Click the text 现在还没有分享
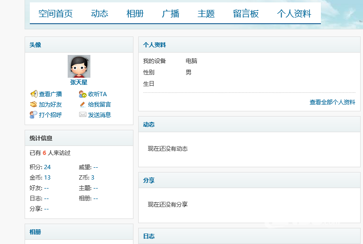 (168, 204)
